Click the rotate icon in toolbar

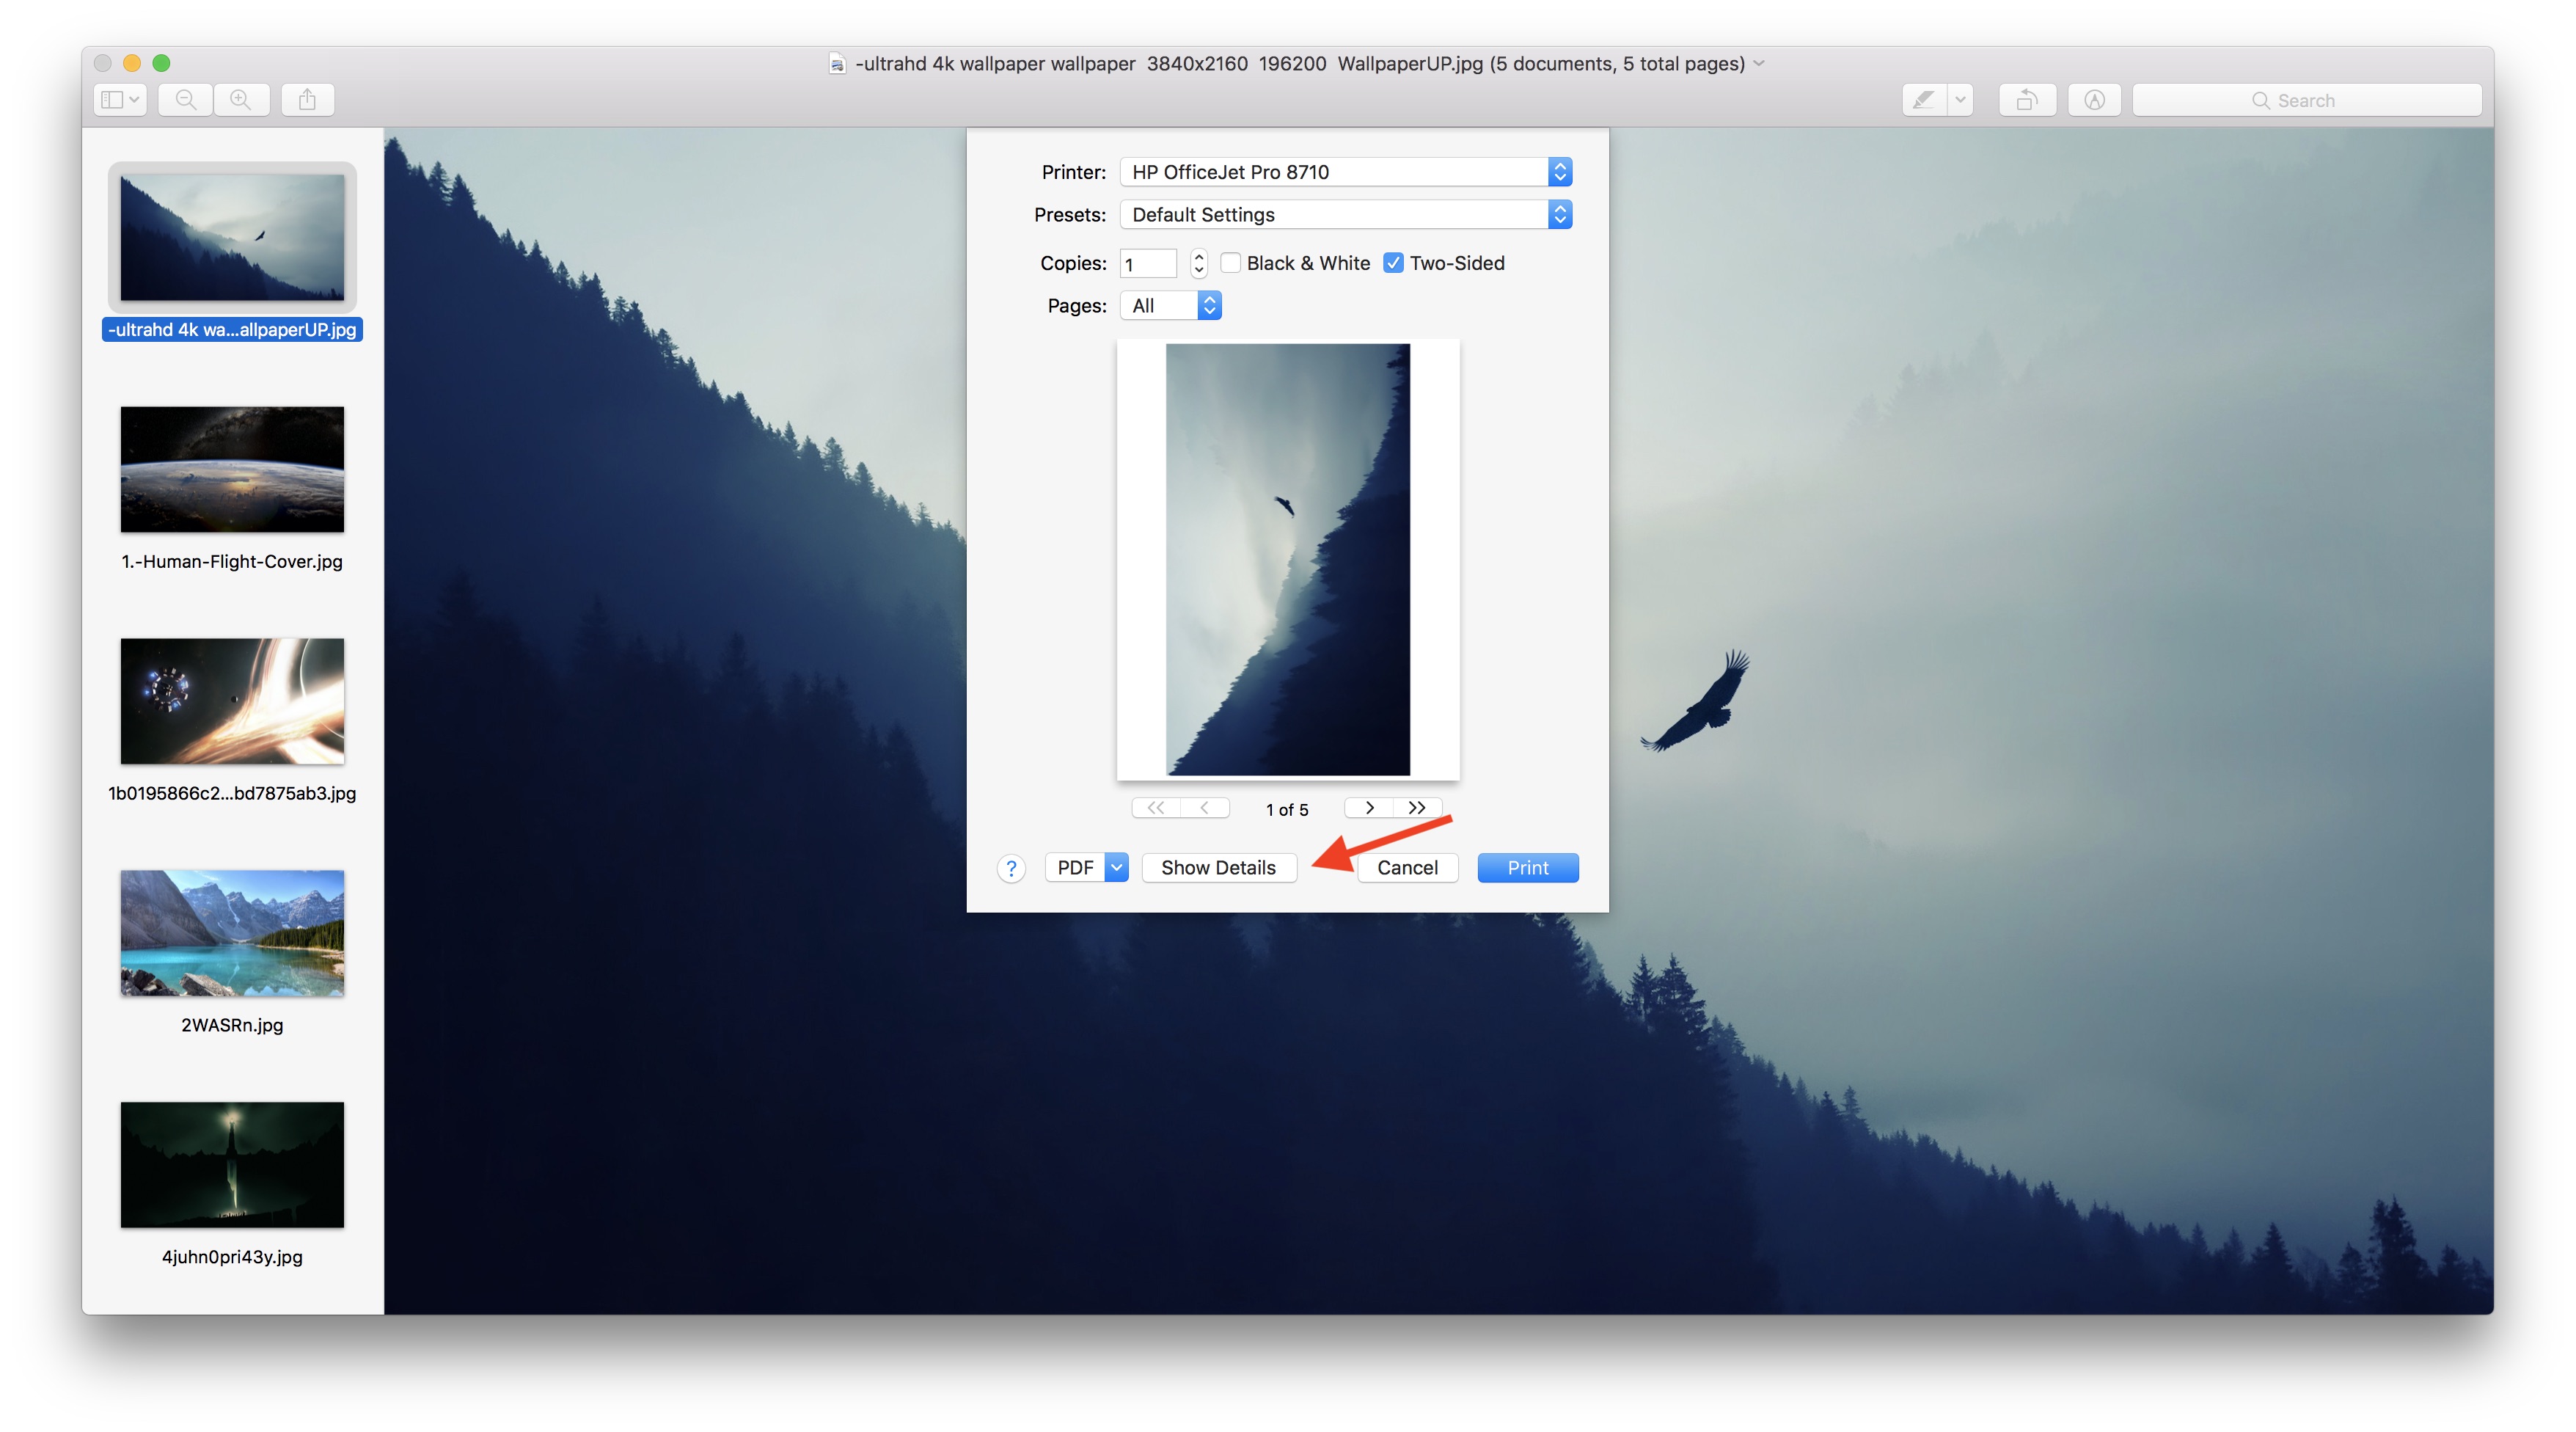coord(2026,100)
